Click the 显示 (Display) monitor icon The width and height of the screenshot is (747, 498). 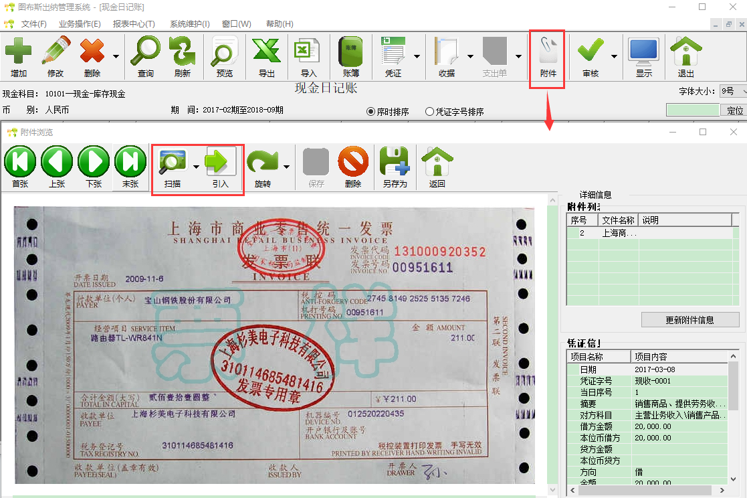[x=643, y=51]
